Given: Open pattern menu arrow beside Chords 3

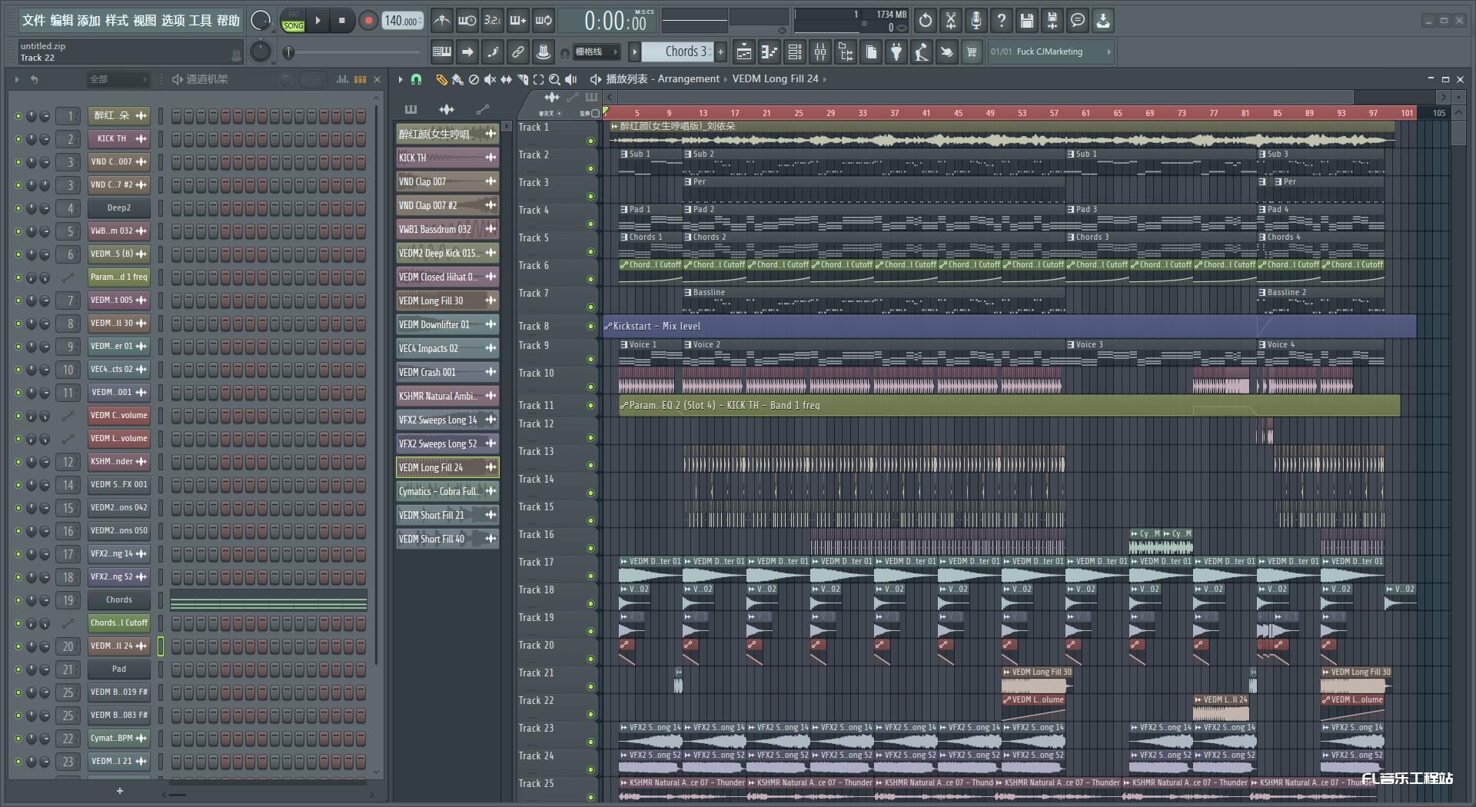Looking at the screenshot, I should coord(634,52).
